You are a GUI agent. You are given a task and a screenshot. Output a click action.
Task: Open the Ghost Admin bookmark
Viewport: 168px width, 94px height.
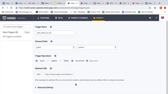[42, 12]
